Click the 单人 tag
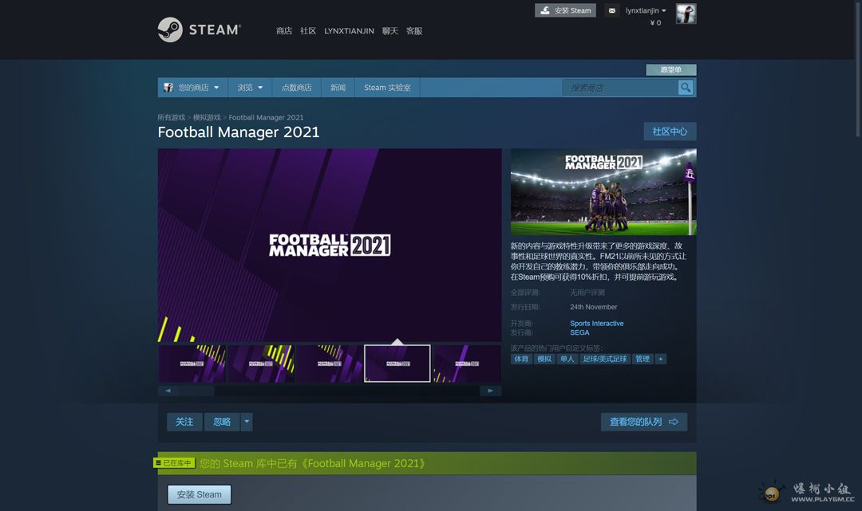 (x=567, y=359)
